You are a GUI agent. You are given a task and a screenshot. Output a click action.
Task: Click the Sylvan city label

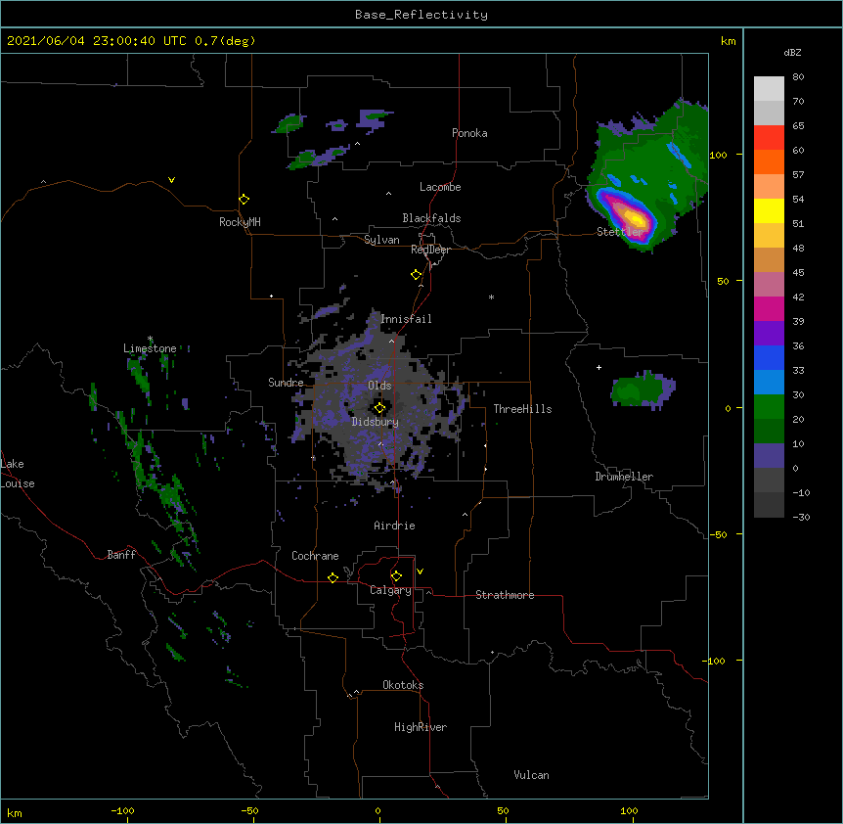click(381, 240)
